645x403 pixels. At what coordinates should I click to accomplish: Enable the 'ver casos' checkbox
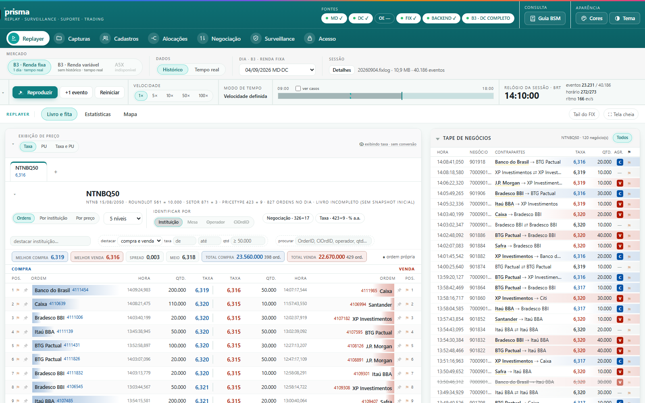pos(298,89)
